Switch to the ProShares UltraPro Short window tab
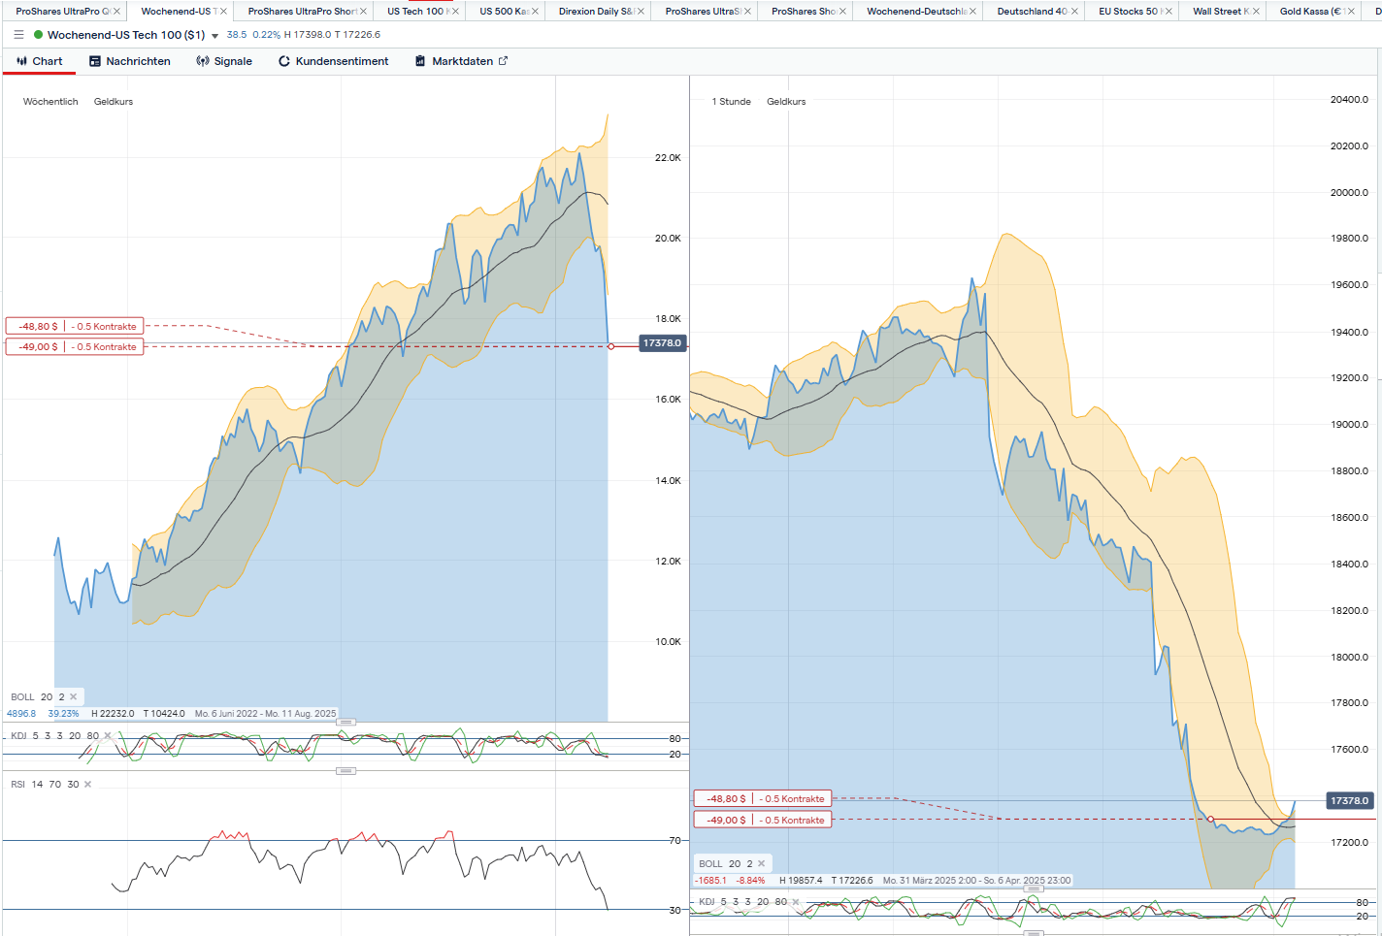Screen dimensions: 1382x936 click(302, 12)
